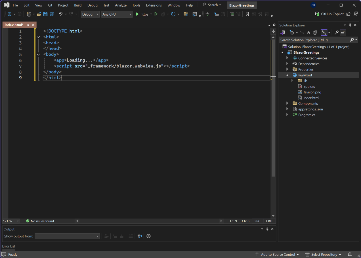Open the Debug configuration dropdown
Screen dimensions: 361x258
tap(90, 14)
